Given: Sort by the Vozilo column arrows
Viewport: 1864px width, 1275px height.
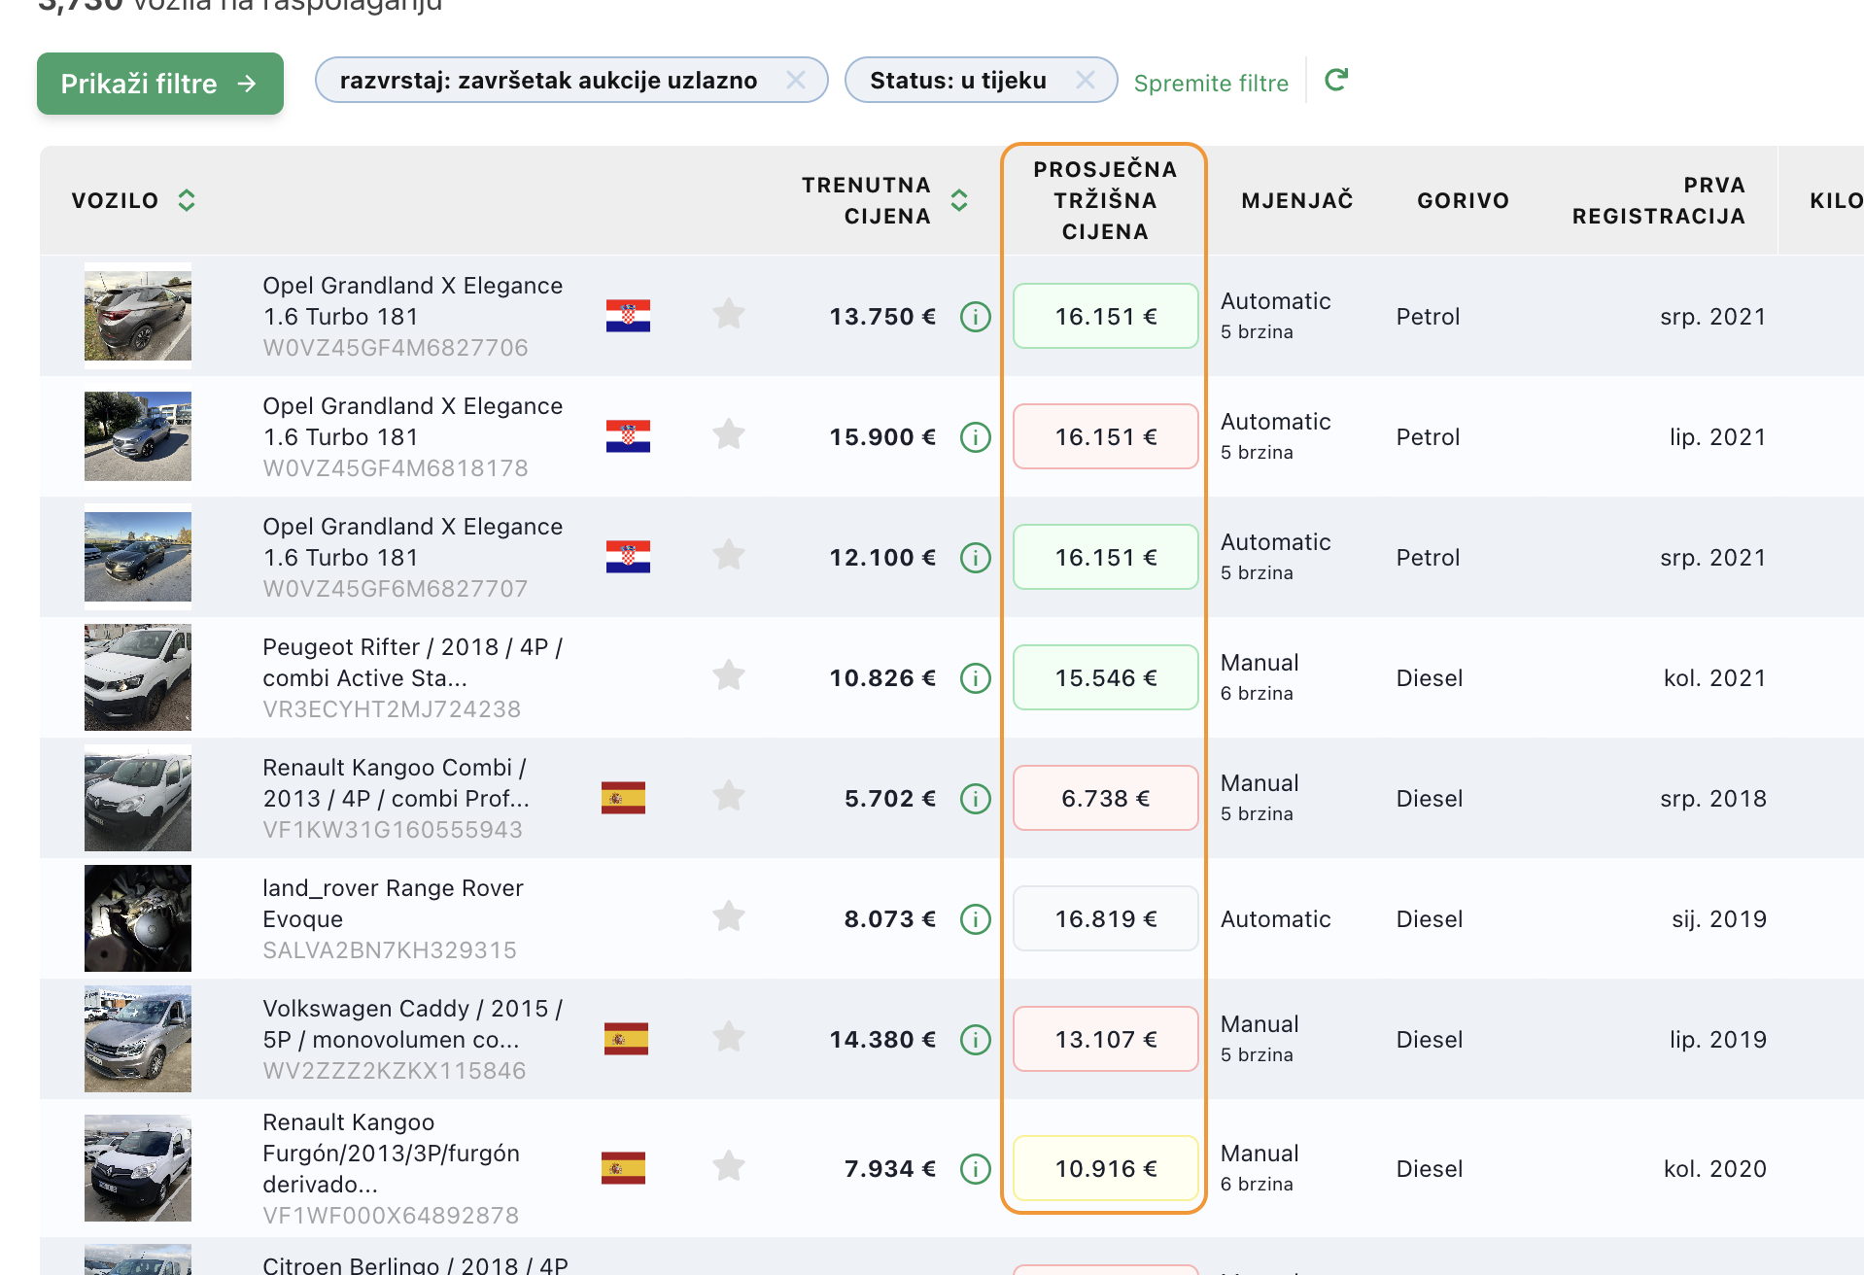Looking at the screenshot, I should click(x=187, y=200).
